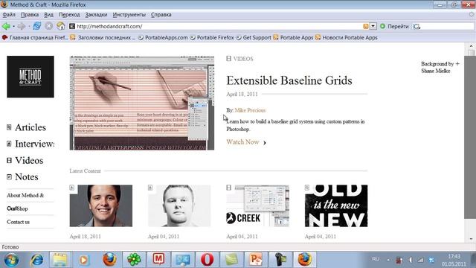Viewport: 476px width, 268px height.
Task: Open the CREEK video thumbnail
Action: pyautogui.click(x=258, y=205)
